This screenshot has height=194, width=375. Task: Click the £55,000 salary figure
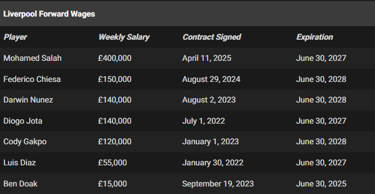[x=113, y=163]
